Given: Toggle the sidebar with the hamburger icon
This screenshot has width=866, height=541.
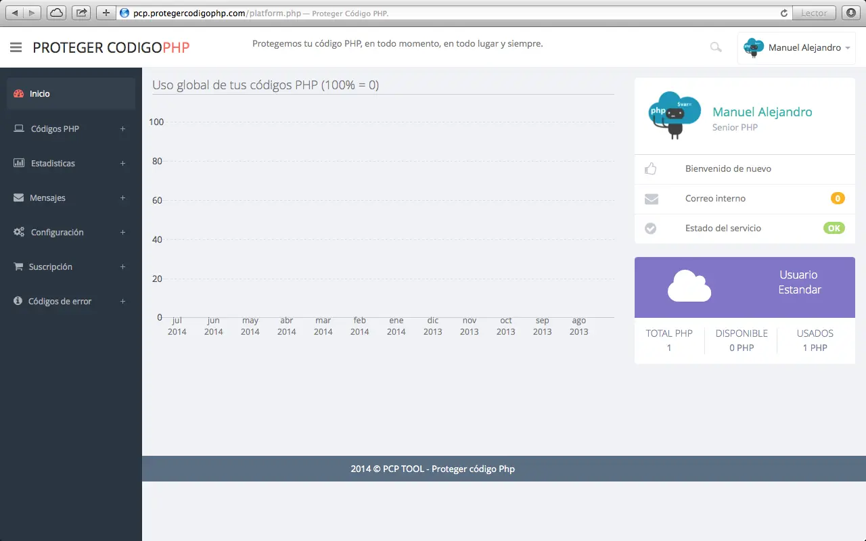Looking at the screenshot, I should point(16,47).
